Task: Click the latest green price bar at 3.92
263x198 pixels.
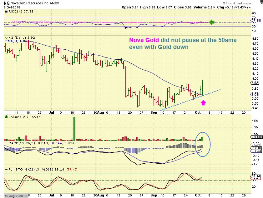Action: click(203, 87)
